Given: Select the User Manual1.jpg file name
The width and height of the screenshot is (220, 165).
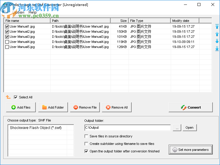Looking at the screenshot, I should 22,26.
